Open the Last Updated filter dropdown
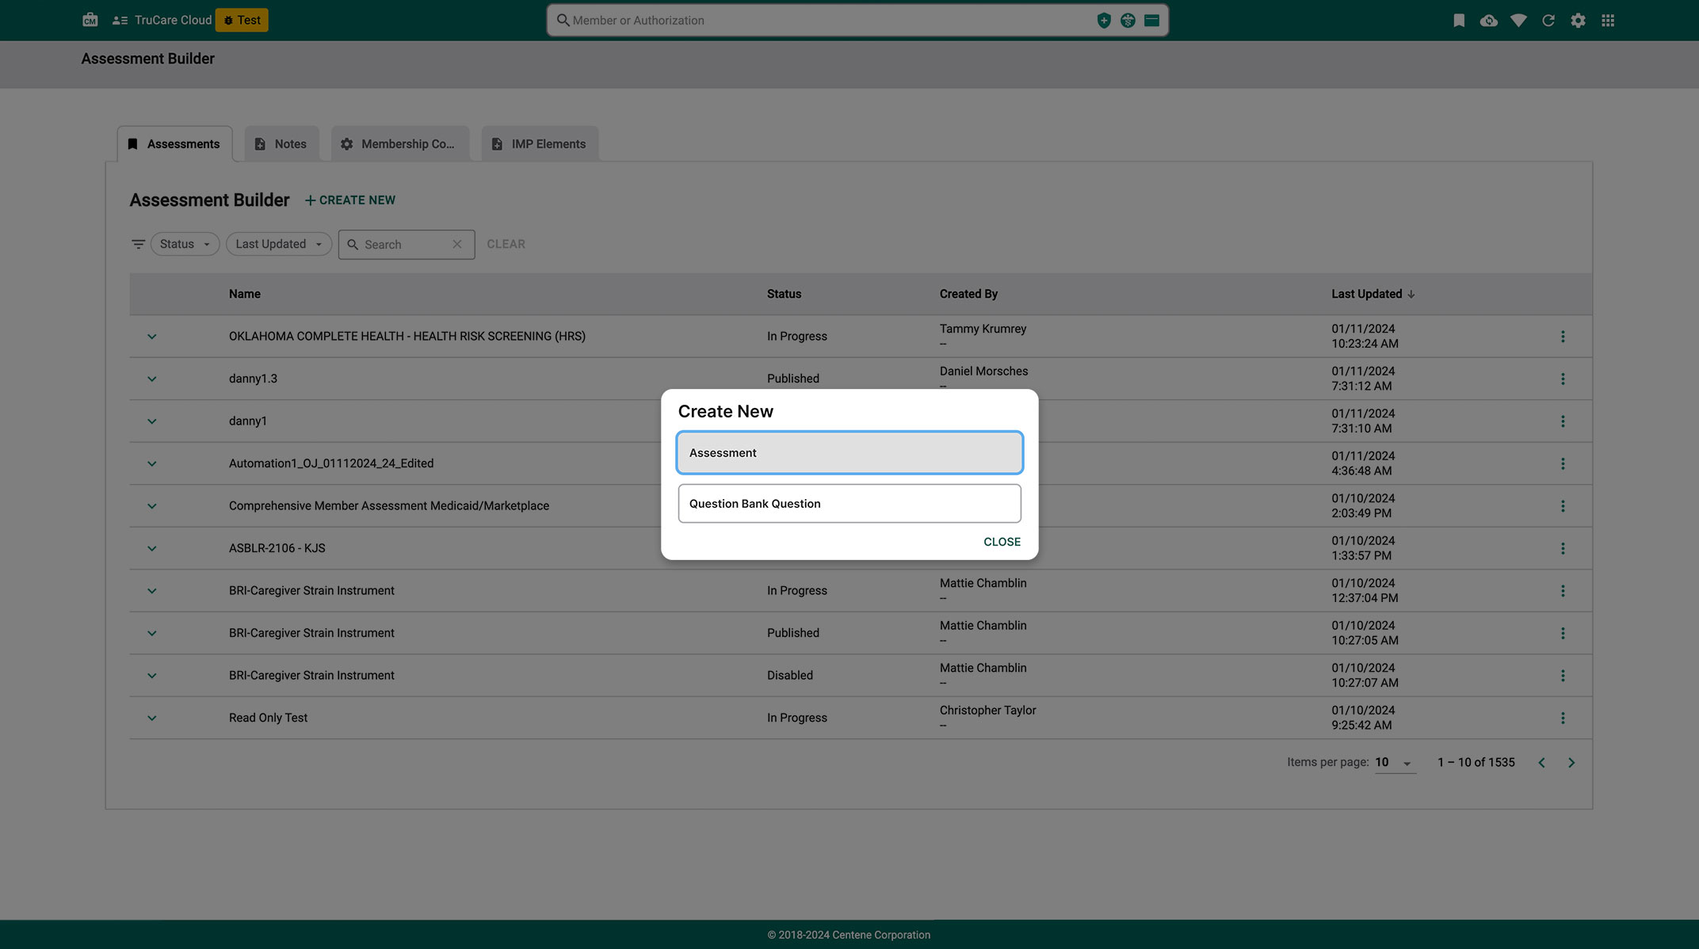The height and width of the screenshot is (949, 1699). coord(279,244)
